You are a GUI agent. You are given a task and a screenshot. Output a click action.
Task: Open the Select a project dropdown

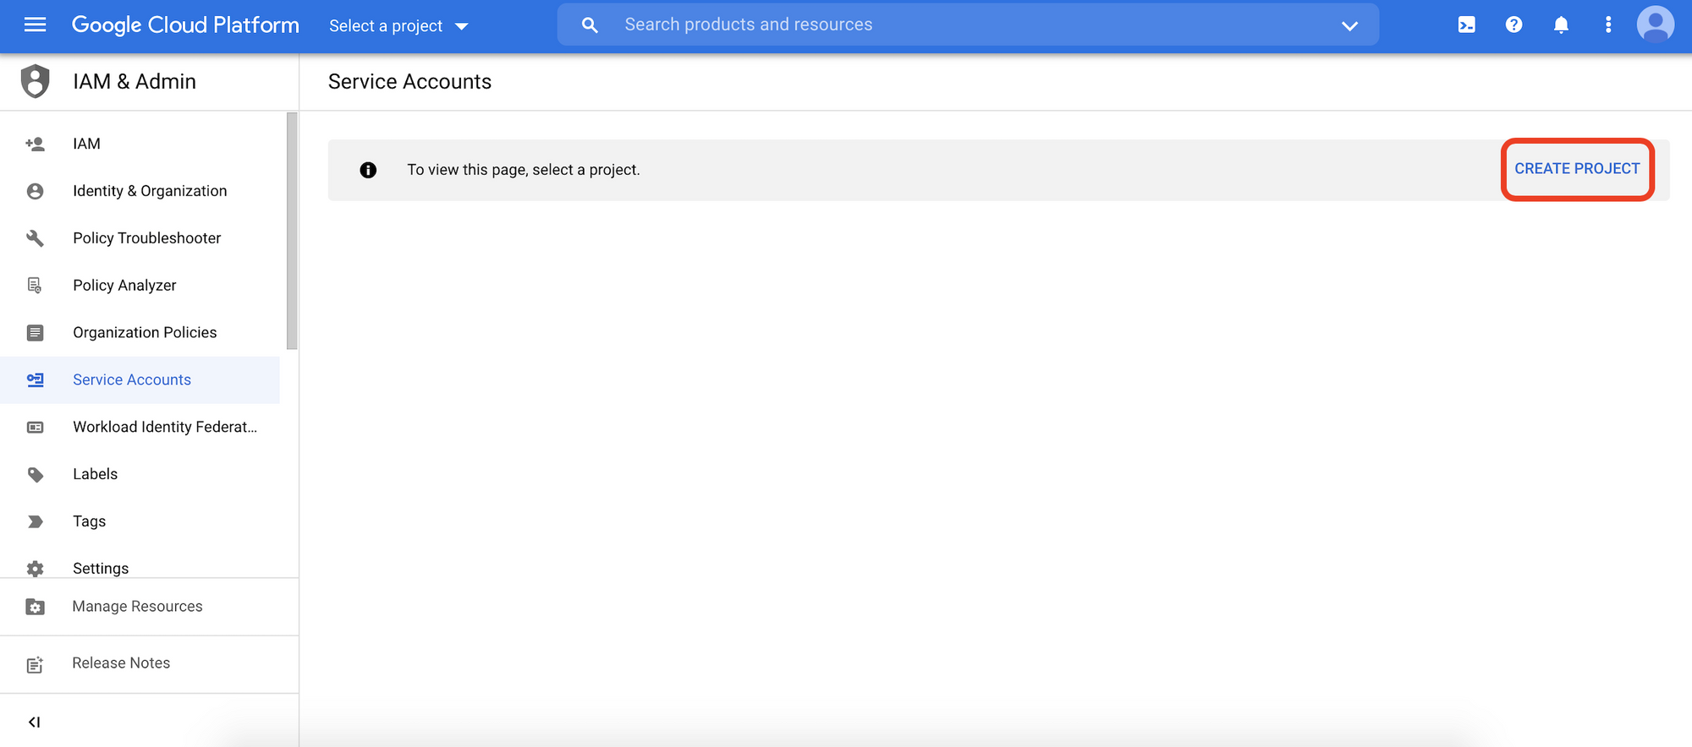point(398,25)
